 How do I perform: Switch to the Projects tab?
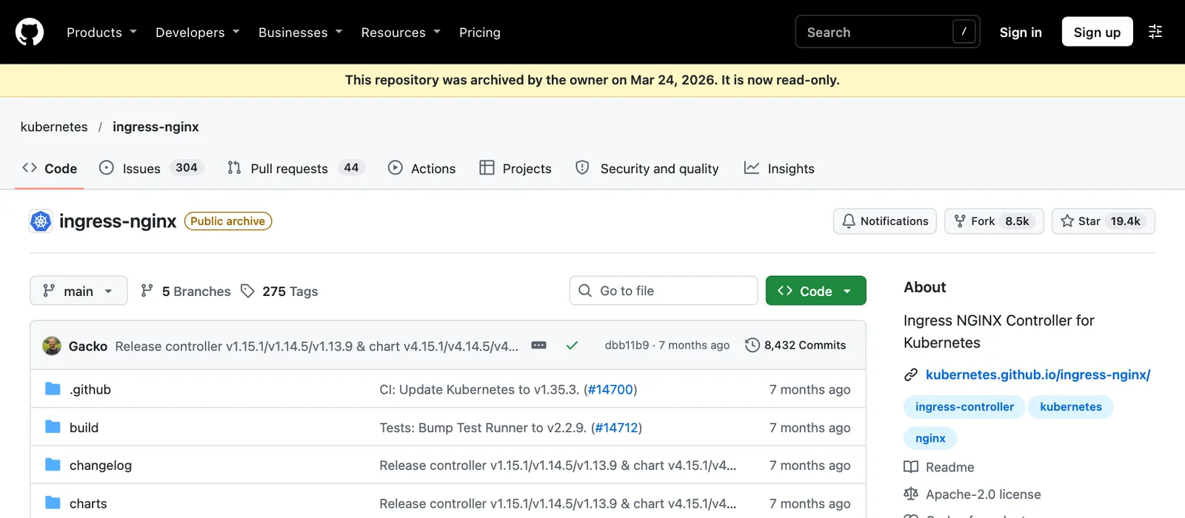[x=515, y=169]
